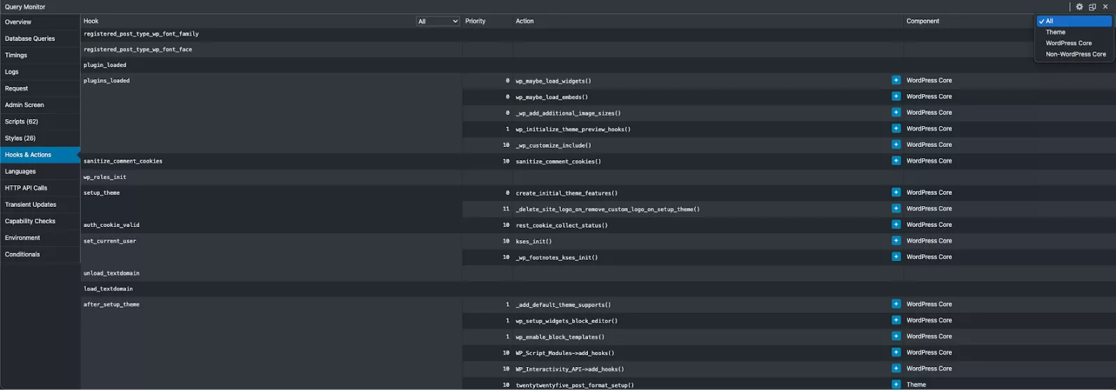Click plus icon for _wp_customize_include() row
Image resolution: width=1116 pixels, height=390 pixels.
pyautogui.click(x=896, y=145)
